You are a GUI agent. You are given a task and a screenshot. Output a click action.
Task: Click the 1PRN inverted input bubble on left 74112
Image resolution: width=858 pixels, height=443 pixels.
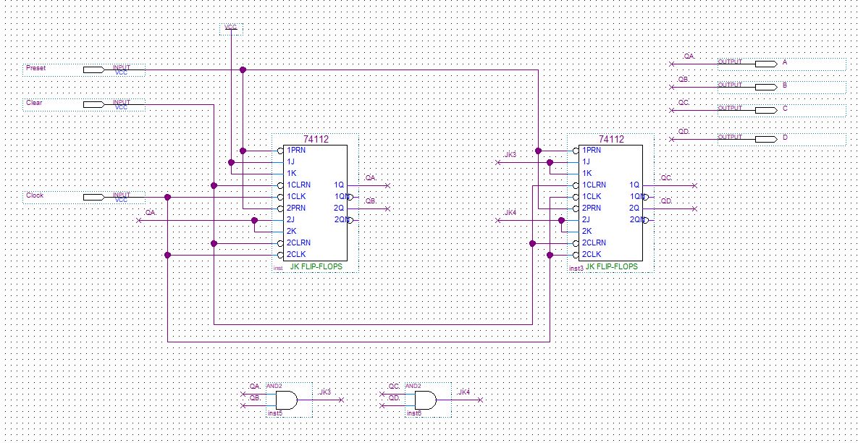(x=281, y=150)
